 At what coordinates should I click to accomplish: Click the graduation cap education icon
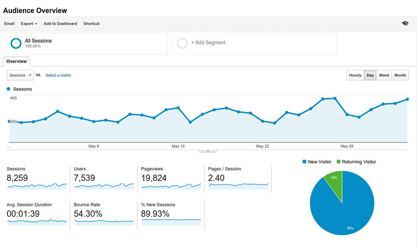(x=405, y=24)
